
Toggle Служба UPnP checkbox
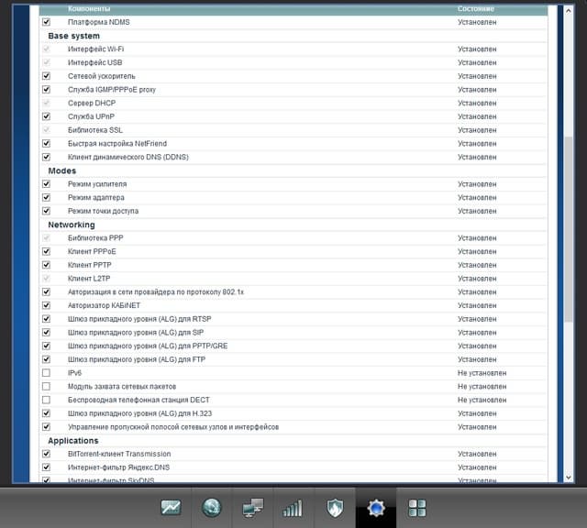[46, 116]
